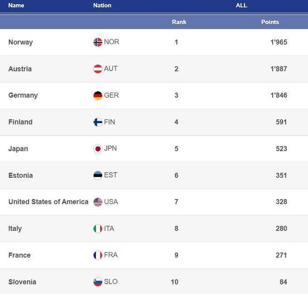Select the Name column header
Image resolution: width=308 pixels, height=294 pixels.
pyautogui.click(x=16, y=5)
